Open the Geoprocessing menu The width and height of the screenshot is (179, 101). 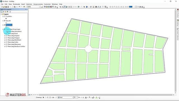click(38, 4)
